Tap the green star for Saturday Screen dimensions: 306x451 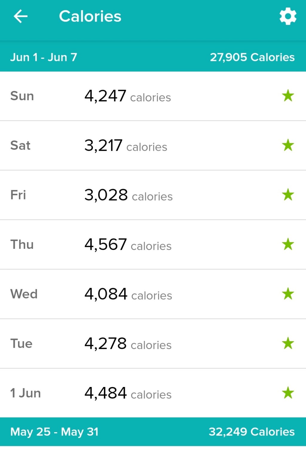288,145
